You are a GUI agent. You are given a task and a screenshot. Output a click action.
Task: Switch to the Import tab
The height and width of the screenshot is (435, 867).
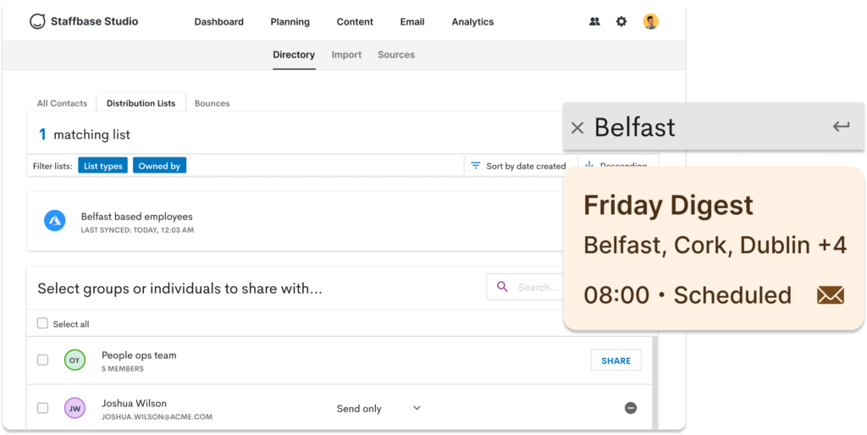pyautogui.click(x=346, y=55)
